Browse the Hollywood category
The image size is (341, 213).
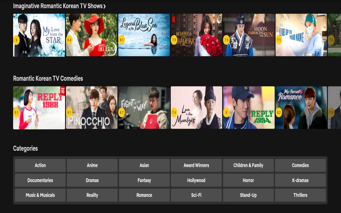pyautogui.click(x=196, y=180)
